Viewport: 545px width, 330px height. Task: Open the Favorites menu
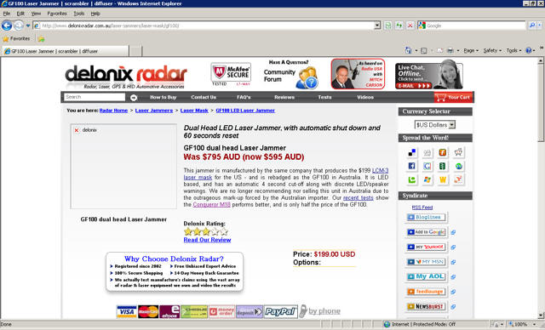click(x=57, y=14)
